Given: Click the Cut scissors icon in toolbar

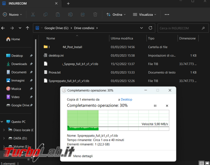Looking at the screenshot, I should click(x=33, y=14).
